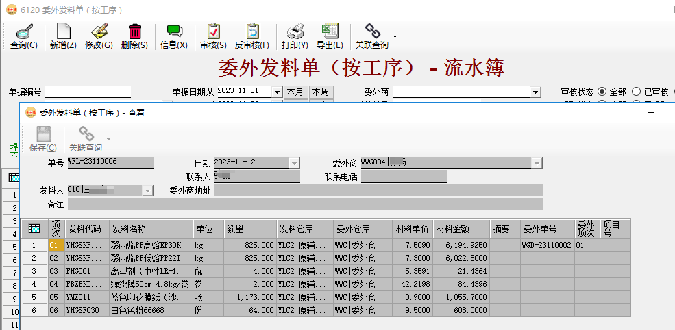This screenshot has width=675, height=330.
Task: Click the YHGSF030 code cell
Action: (x=87, y=310)
